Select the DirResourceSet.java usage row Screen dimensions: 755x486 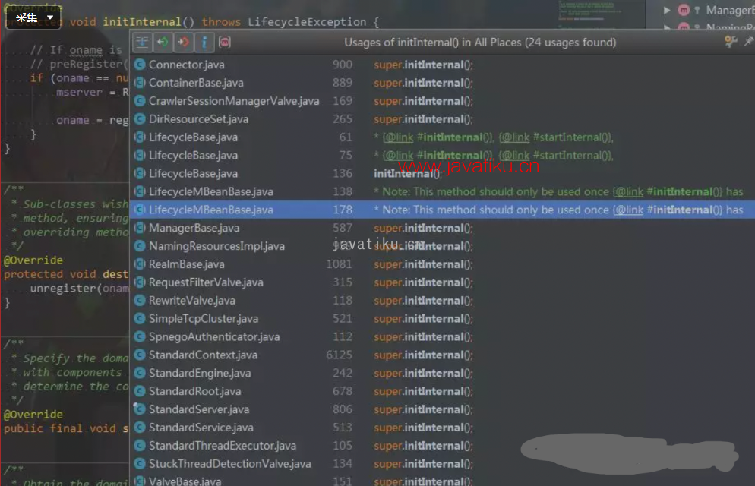coord(442,119)
